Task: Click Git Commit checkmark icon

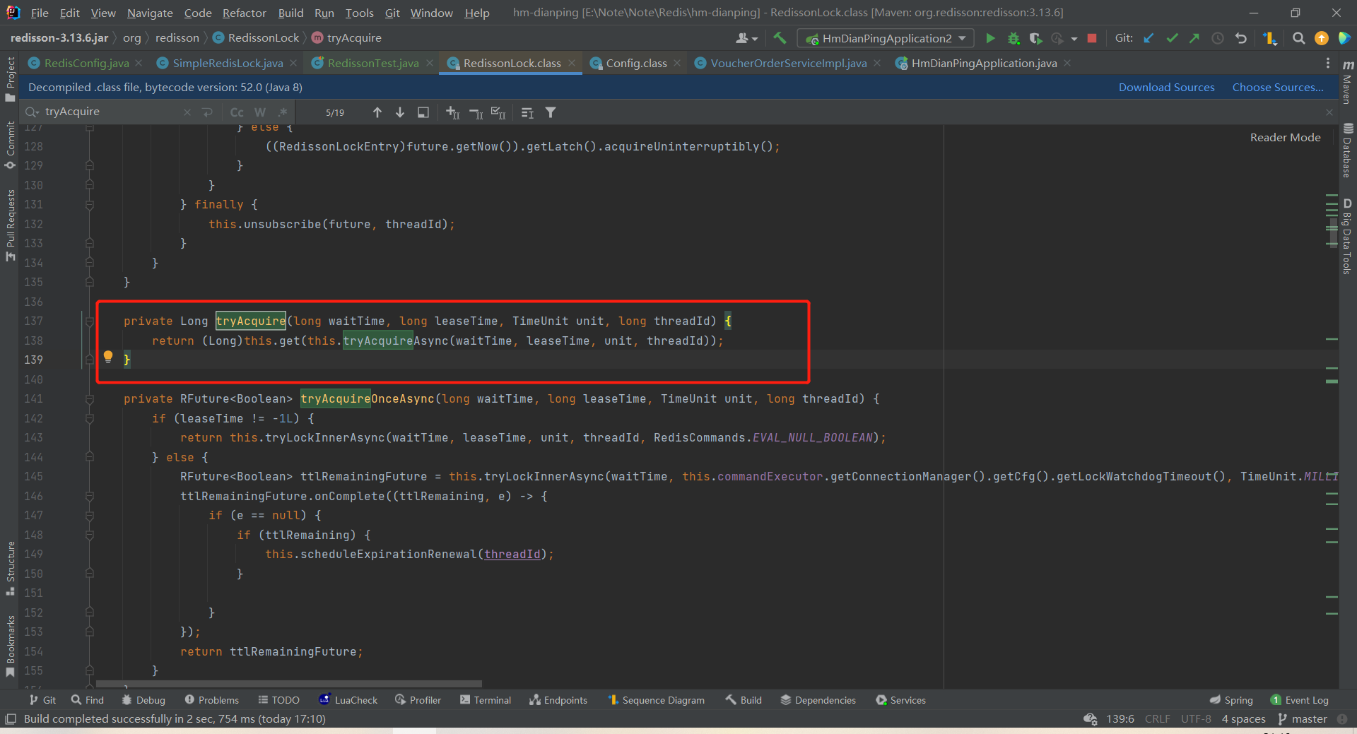Action: coord(1172,38)
